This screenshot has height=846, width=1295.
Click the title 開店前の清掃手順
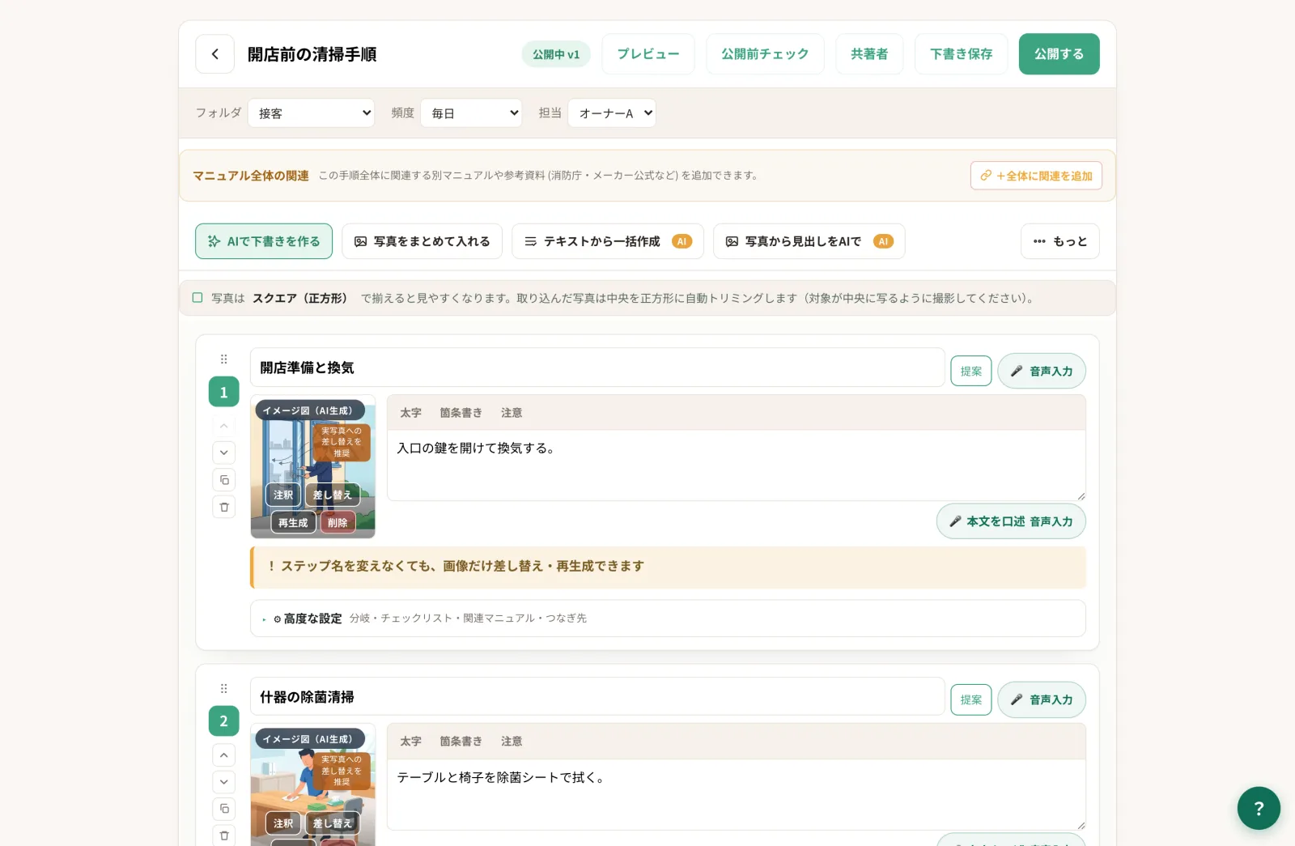[x=312, y=54]
